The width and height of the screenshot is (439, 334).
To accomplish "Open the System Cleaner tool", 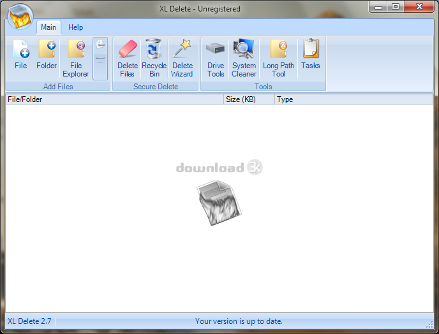I will click(x=244, y=58).
